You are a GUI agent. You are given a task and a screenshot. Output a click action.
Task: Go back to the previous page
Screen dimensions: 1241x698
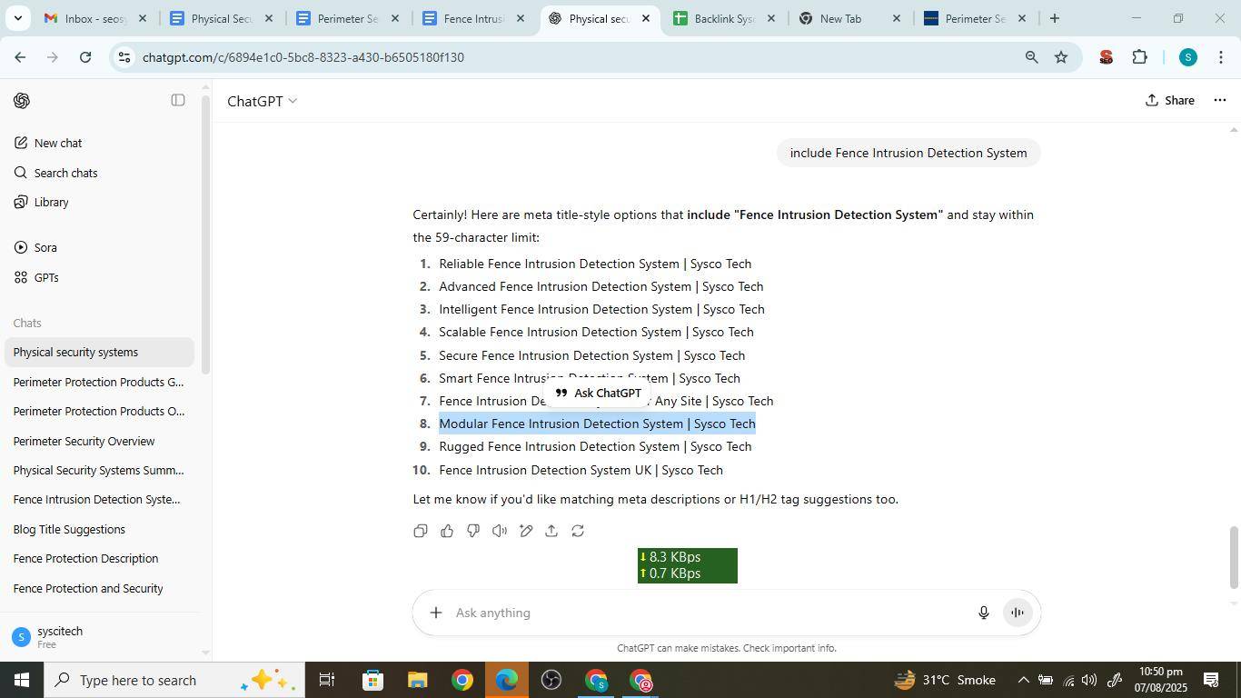(20, 57)
